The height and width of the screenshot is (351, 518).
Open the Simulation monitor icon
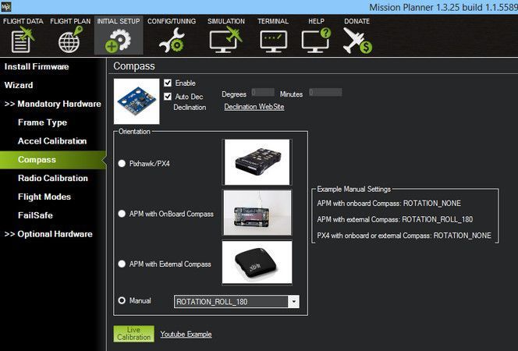(226, 40)
